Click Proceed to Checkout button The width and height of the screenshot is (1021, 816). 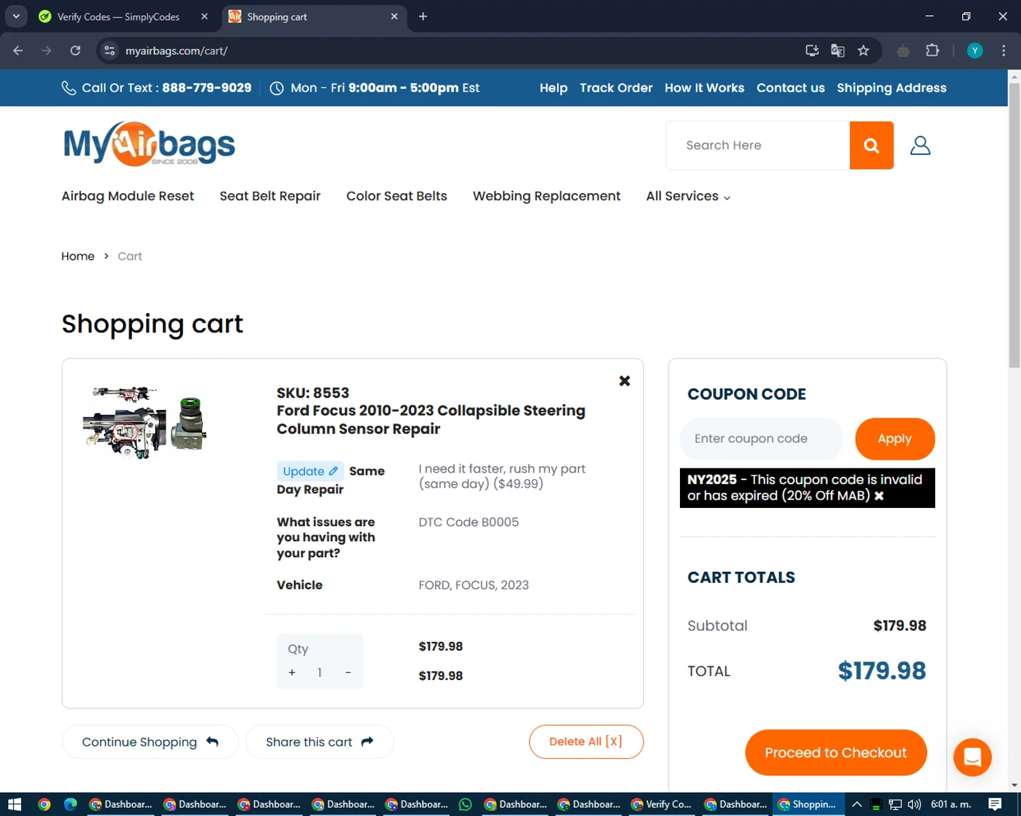(x=836, y=753)
